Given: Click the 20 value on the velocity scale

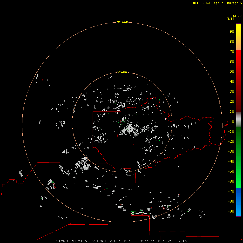Looking at the screenshot, I should pos(232,101).
